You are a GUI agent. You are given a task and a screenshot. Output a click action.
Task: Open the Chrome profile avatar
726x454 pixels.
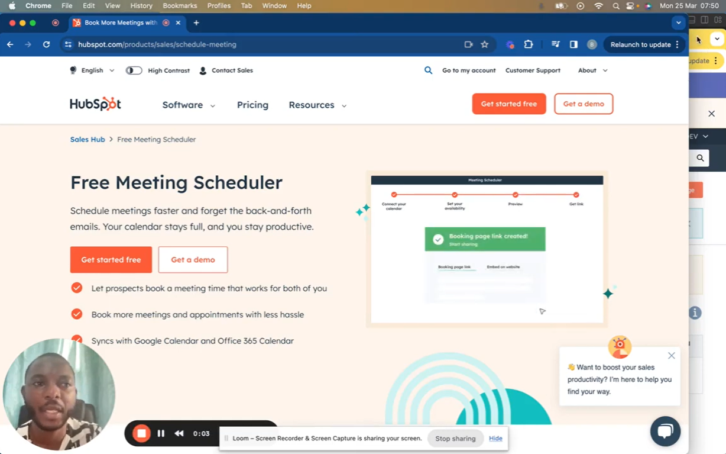pyautogui.click(x=592, y=44)
